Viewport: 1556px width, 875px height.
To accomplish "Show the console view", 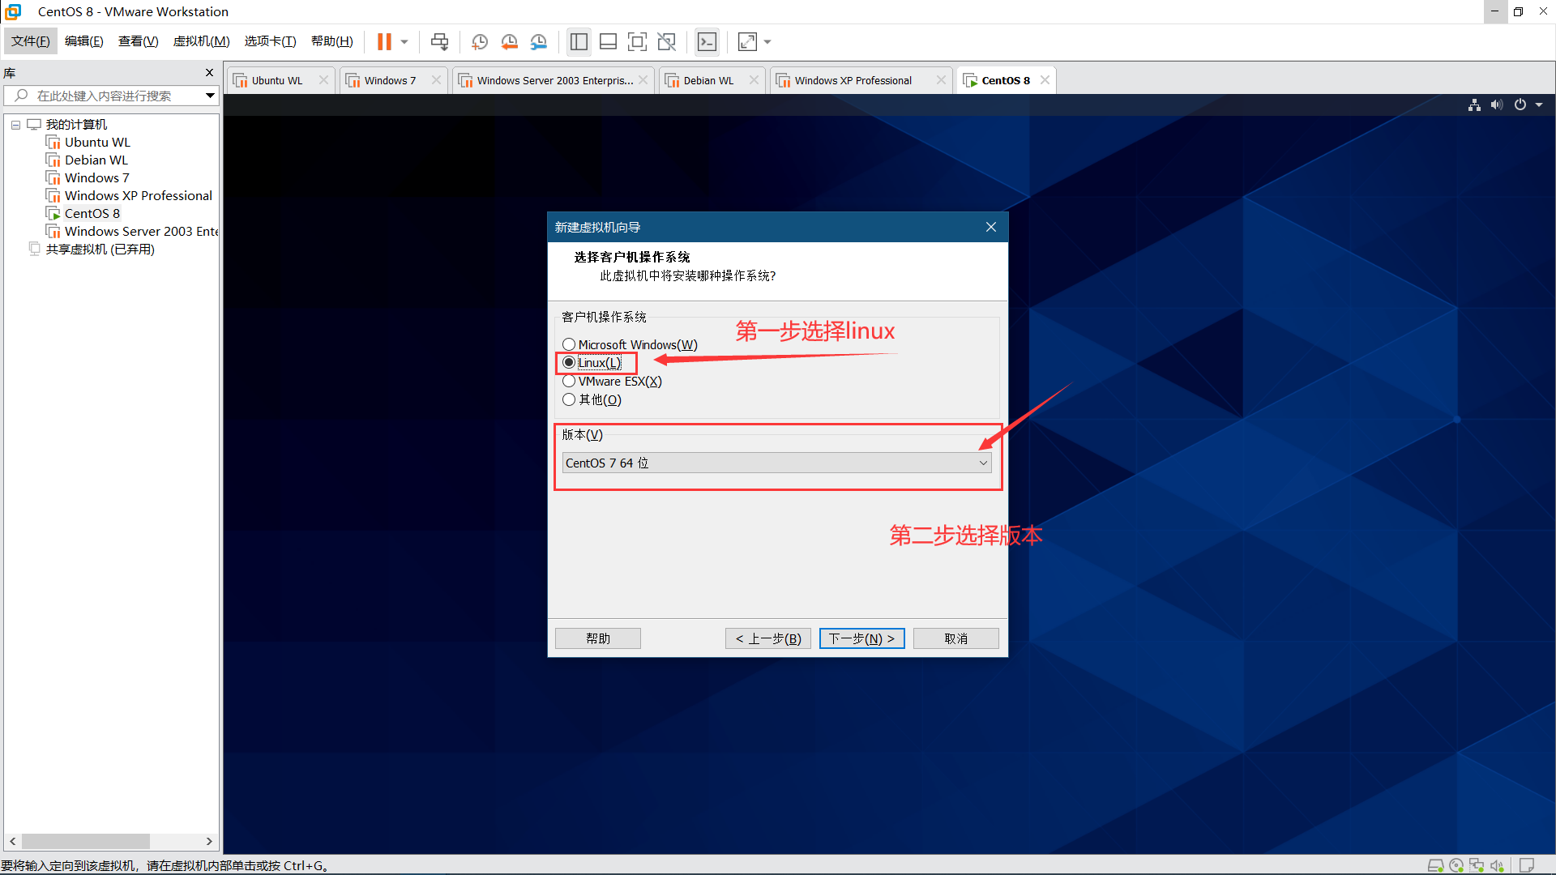I will coord(707,41).
